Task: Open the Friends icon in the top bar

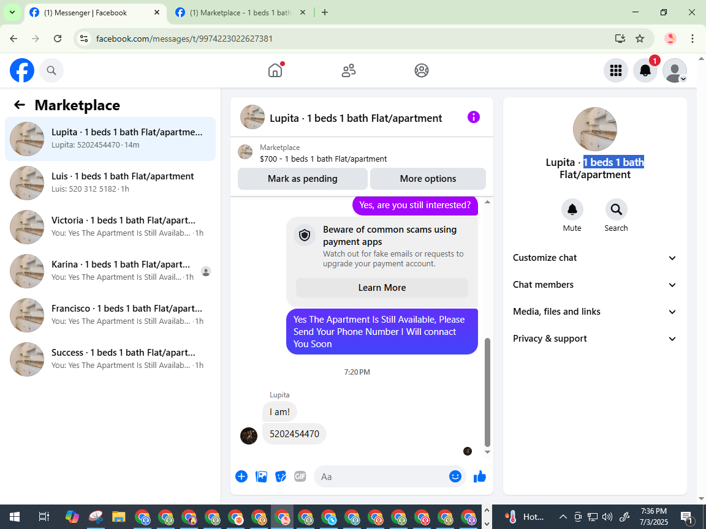Action: point(349,70)
